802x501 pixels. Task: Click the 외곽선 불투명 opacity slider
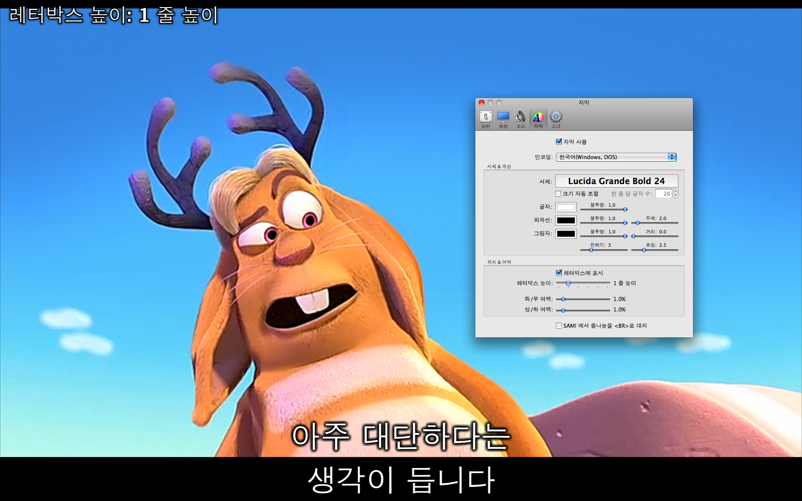coord(604,223)
